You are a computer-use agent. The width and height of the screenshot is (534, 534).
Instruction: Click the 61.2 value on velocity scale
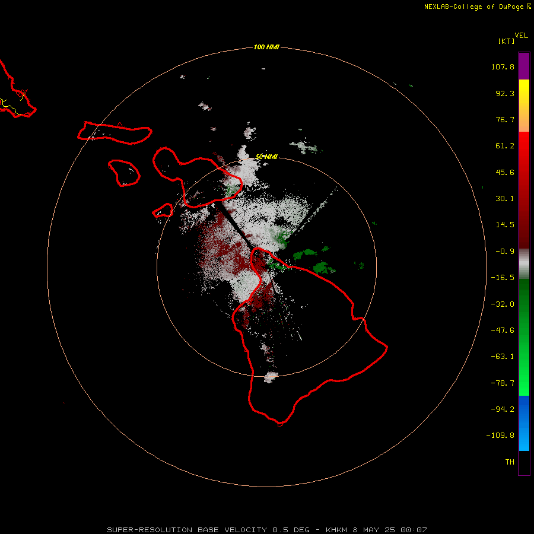[x=505, y=146]
